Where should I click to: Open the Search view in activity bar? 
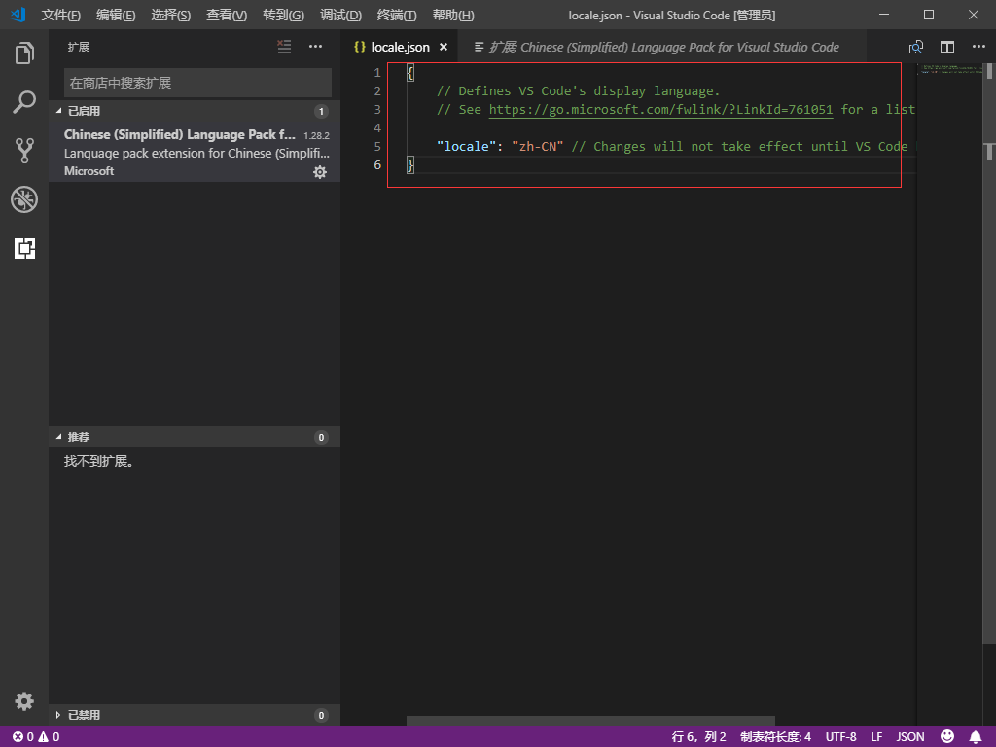coord(24,101)
